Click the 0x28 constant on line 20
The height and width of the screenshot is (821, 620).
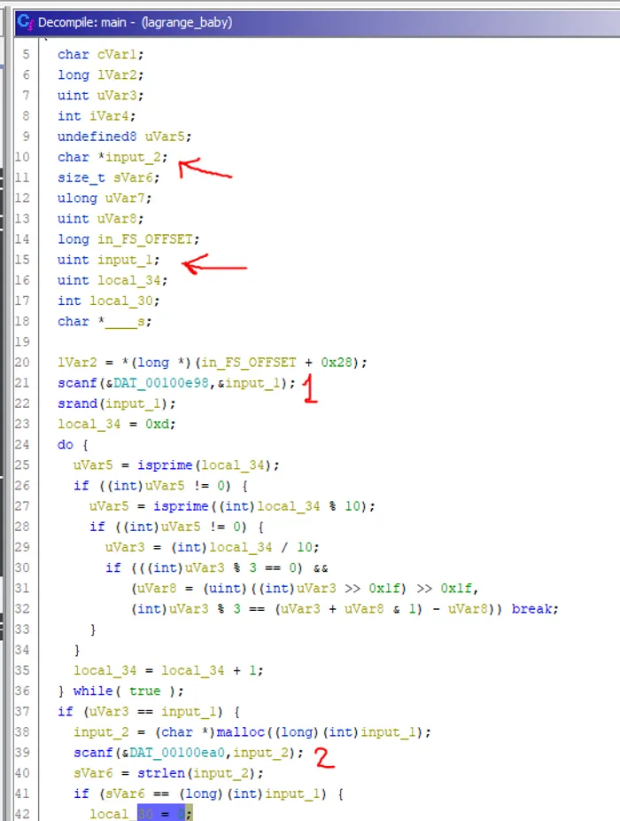pos(337,363)
